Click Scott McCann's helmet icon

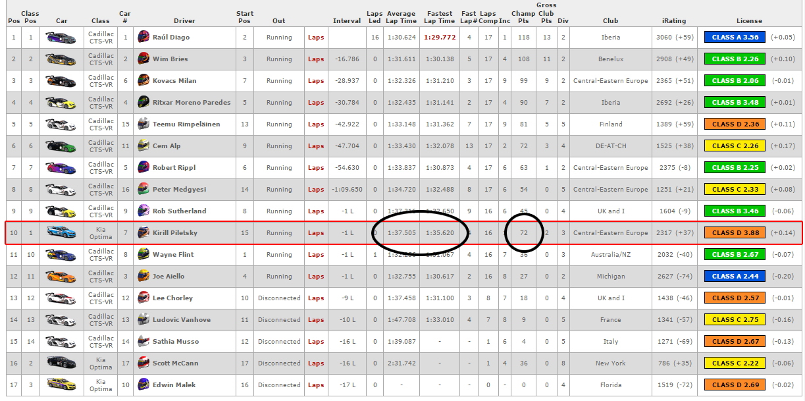pos(143,363)
